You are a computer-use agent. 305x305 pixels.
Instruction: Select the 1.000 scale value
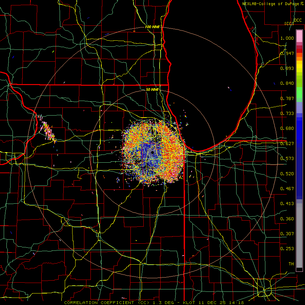[287, 38]
